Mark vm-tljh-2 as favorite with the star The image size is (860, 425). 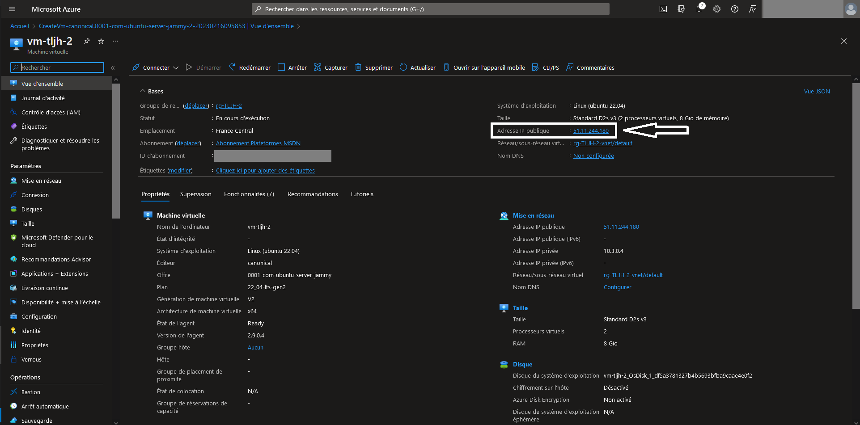[x=101, y=41]
